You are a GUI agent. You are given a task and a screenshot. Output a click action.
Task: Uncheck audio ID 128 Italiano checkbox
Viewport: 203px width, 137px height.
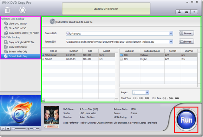[x=122, y=55]
